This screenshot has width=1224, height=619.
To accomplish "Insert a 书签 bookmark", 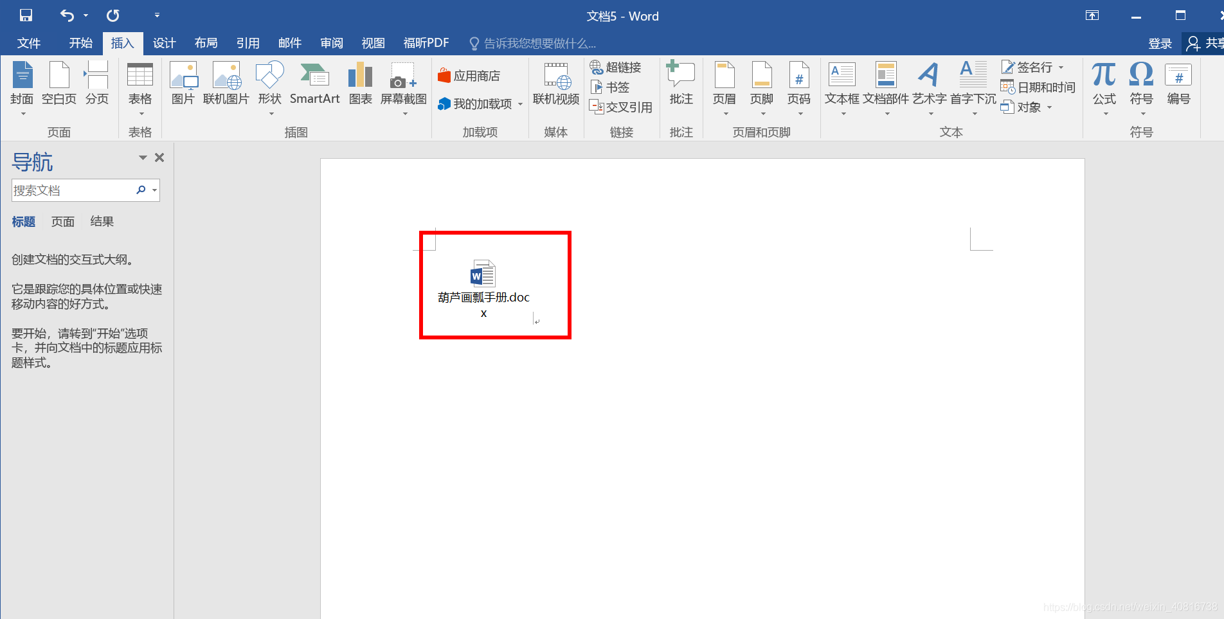I will pyautogui.click(x=610, y=87).
